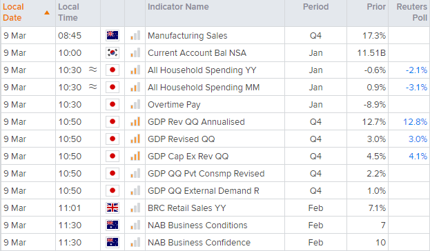Screen dimensions: 430x251
Task: Sort by the Local Date ascending arrow
Action: [x=47, y=12]
